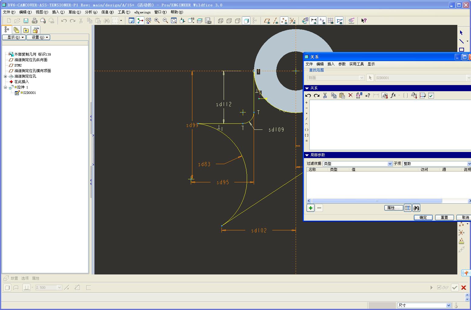Screen dimensions: 471x310
Task: Click the 确定 button
Action: click(x=423, y=218)
